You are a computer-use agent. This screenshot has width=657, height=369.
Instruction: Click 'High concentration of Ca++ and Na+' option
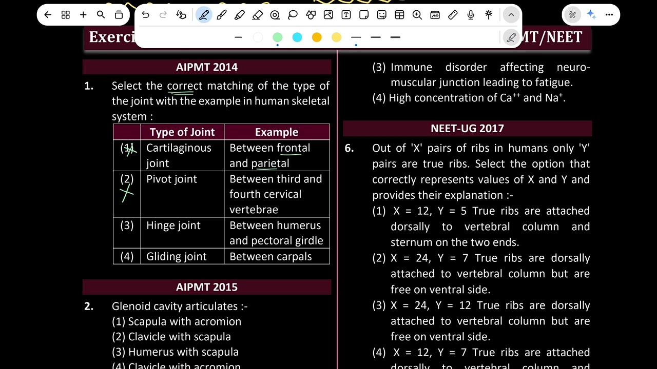[469, 97]
